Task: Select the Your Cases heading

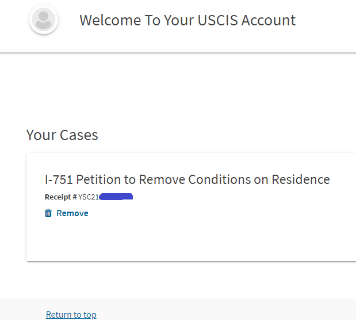Action: click(62, 135)
